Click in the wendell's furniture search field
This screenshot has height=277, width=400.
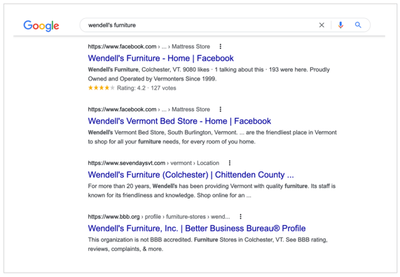click(199, 25)
